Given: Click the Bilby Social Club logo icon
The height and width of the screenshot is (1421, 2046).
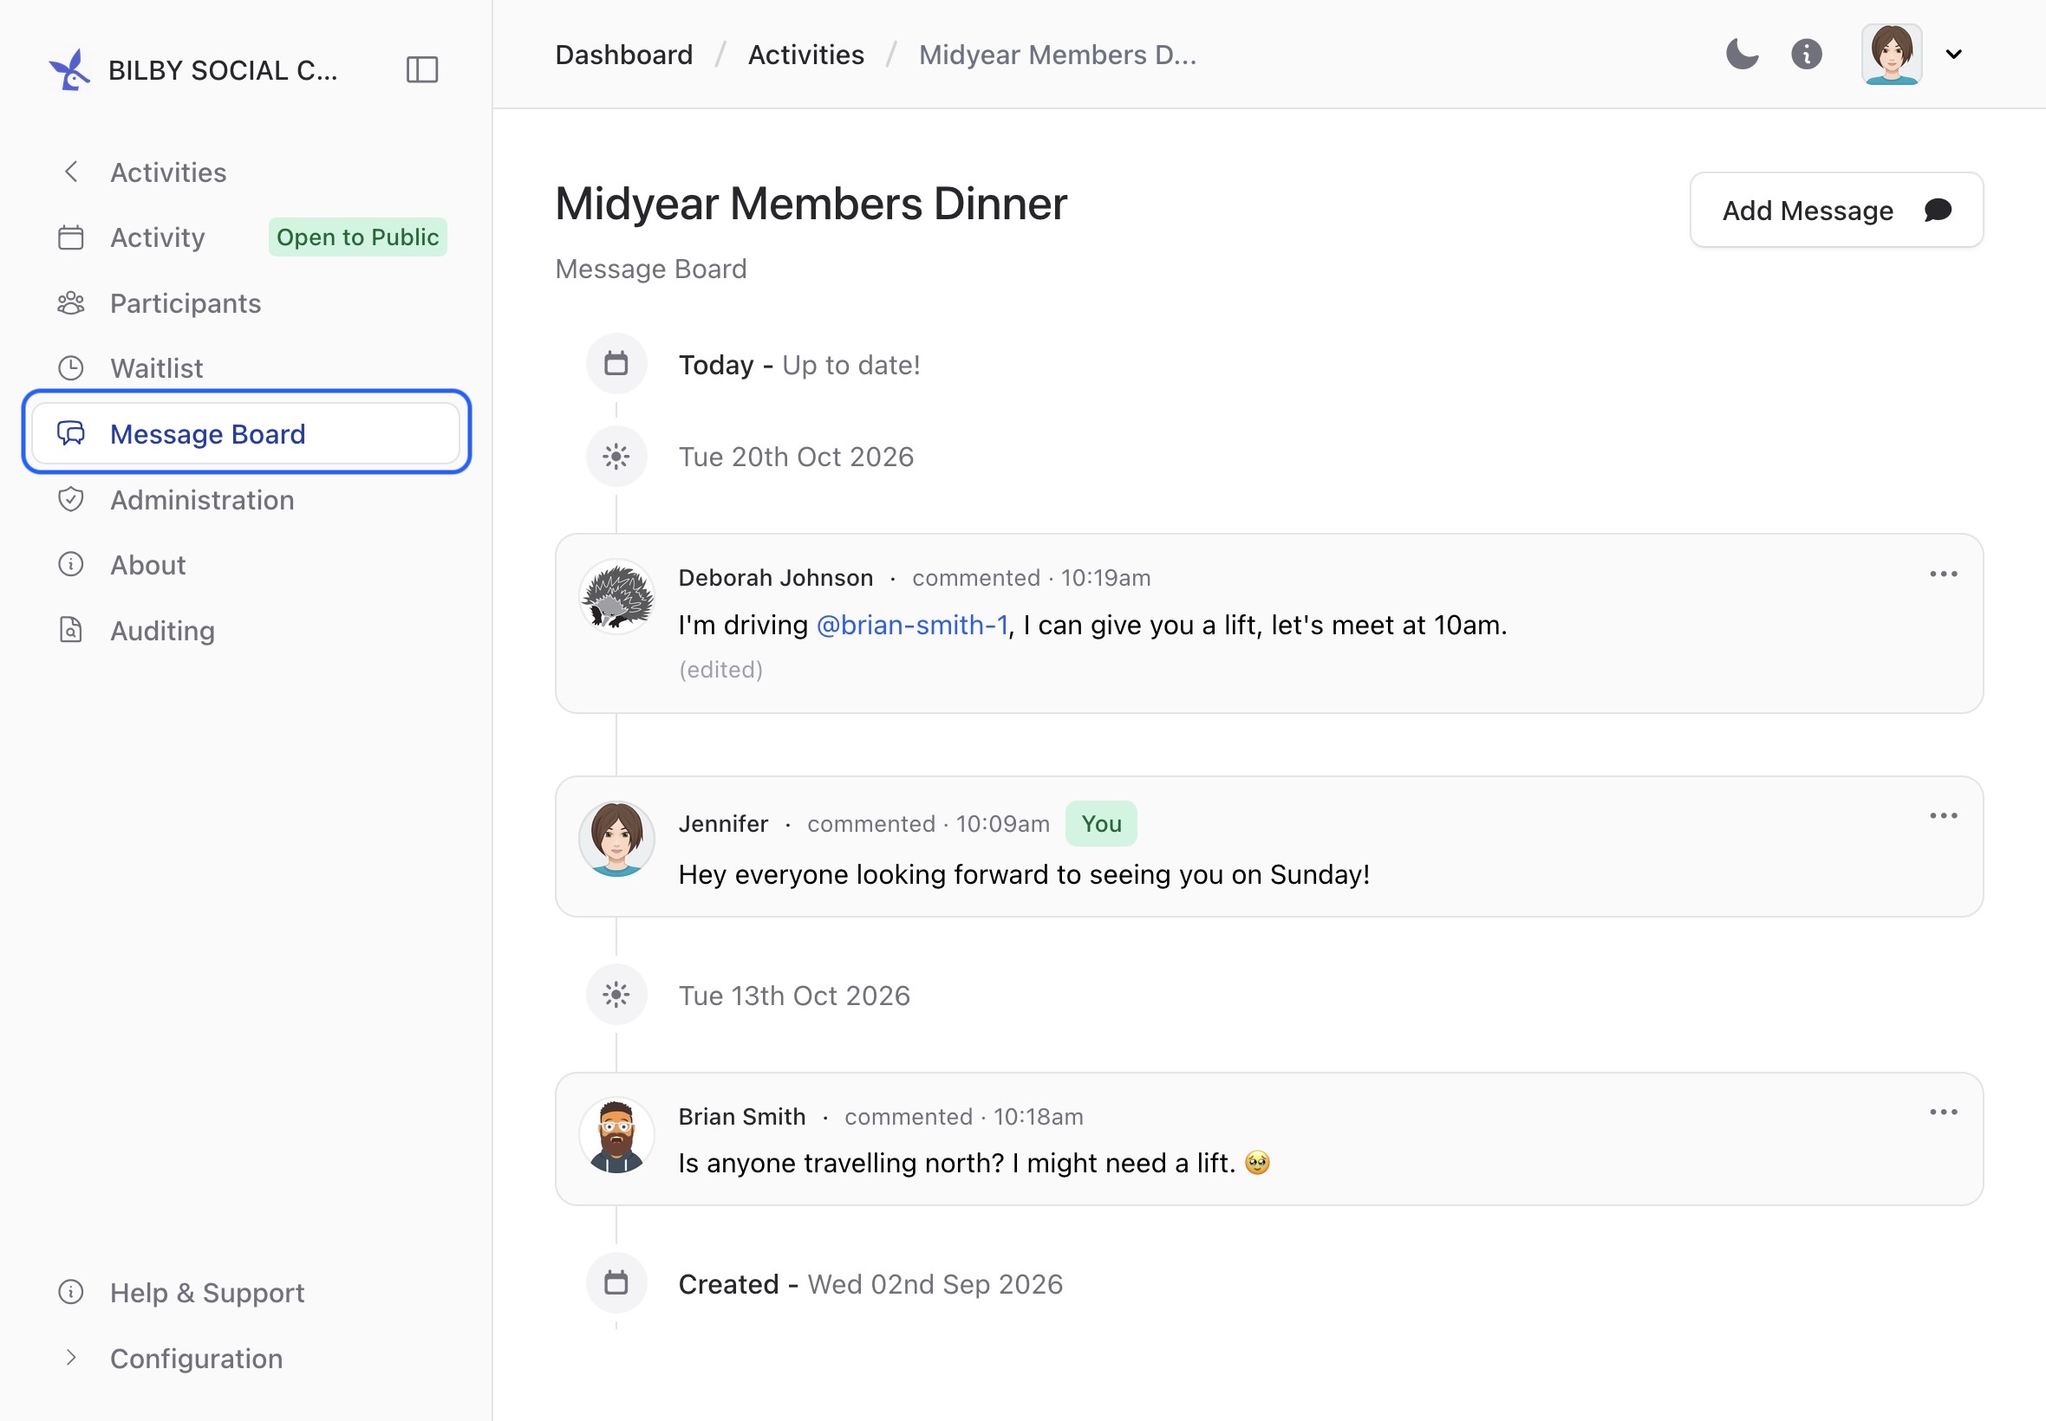Looking at the screenshot, I should [70, 69].
